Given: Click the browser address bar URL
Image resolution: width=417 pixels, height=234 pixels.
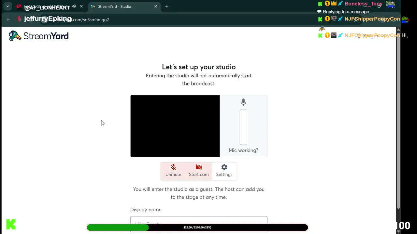Looking at the screenshot, I should pyautogui.click(x=80, y=19).
